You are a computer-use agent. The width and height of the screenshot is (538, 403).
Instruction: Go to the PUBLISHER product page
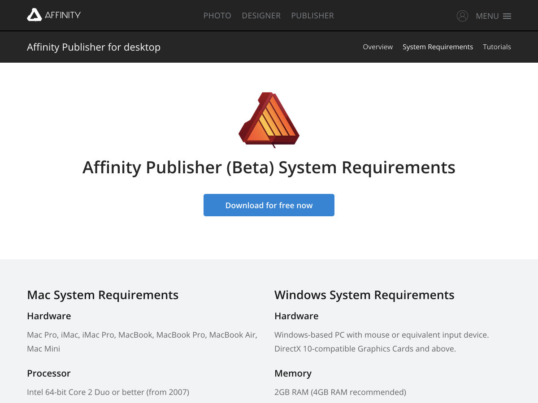pyautogui.click(x=312, y=16)
